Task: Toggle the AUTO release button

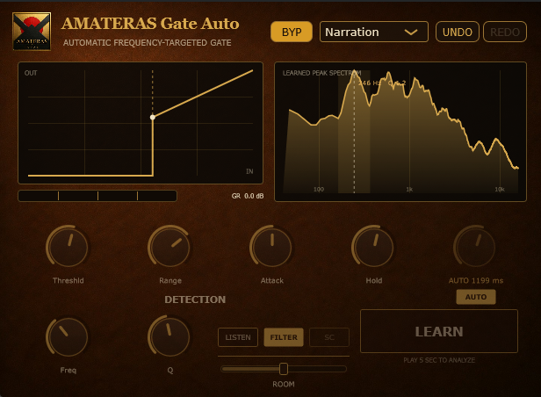Action: click(x=476, y=297)
